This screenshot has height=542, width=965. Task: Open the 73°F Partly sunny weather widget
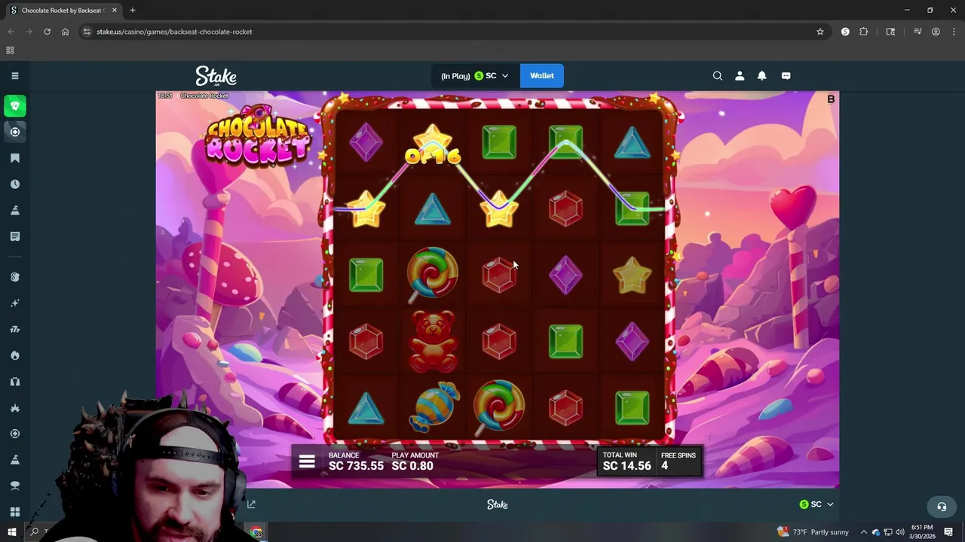pos(813,532)
